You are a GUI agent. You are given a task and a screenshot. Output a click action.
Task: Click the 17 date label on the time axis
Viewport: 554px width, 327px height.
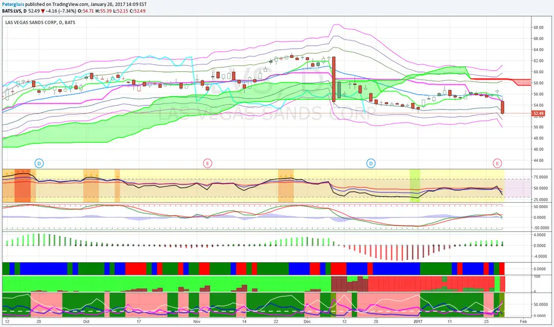(x=139, y=322)
